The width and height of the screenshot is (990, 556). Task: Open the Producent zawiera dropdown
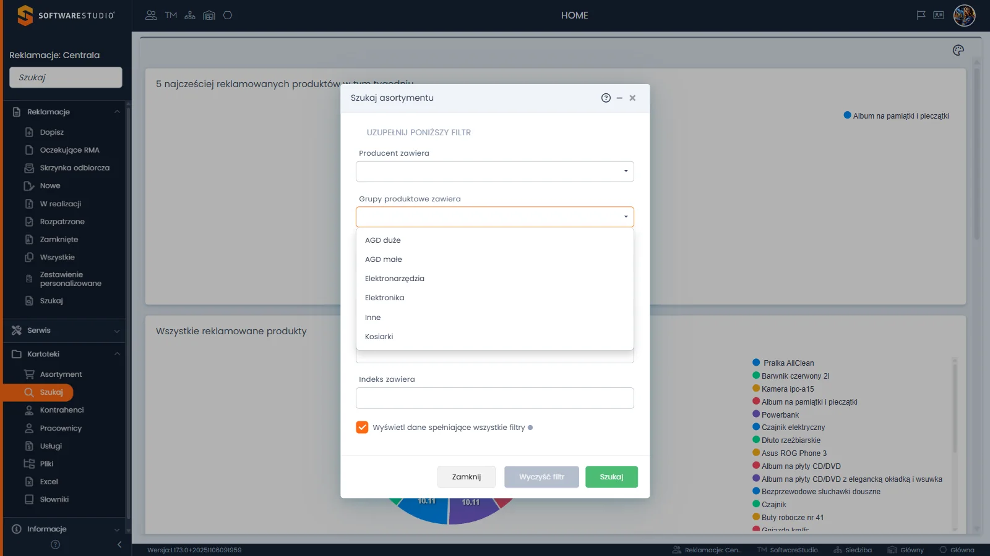pos(495,171)
